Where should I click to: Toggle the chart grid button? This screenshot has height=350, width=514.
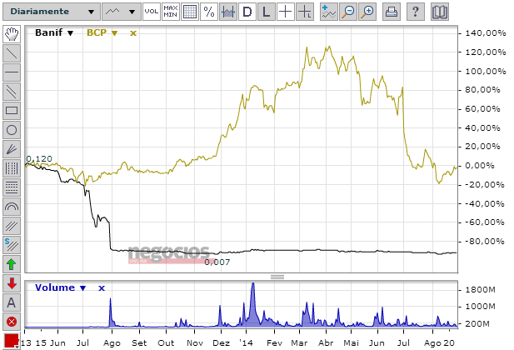(189, 12)
